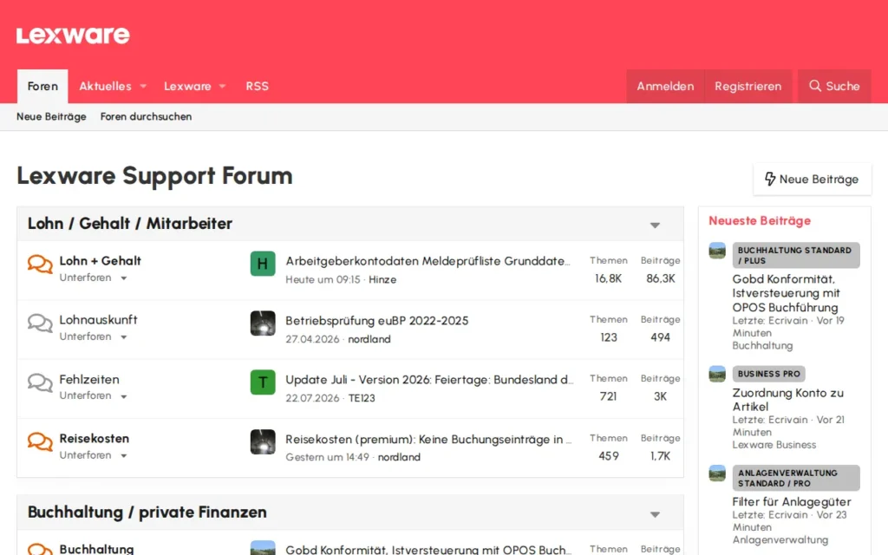
Task: Click the Registrieren button
Action: pyautogui.click(x=748, y=86)
